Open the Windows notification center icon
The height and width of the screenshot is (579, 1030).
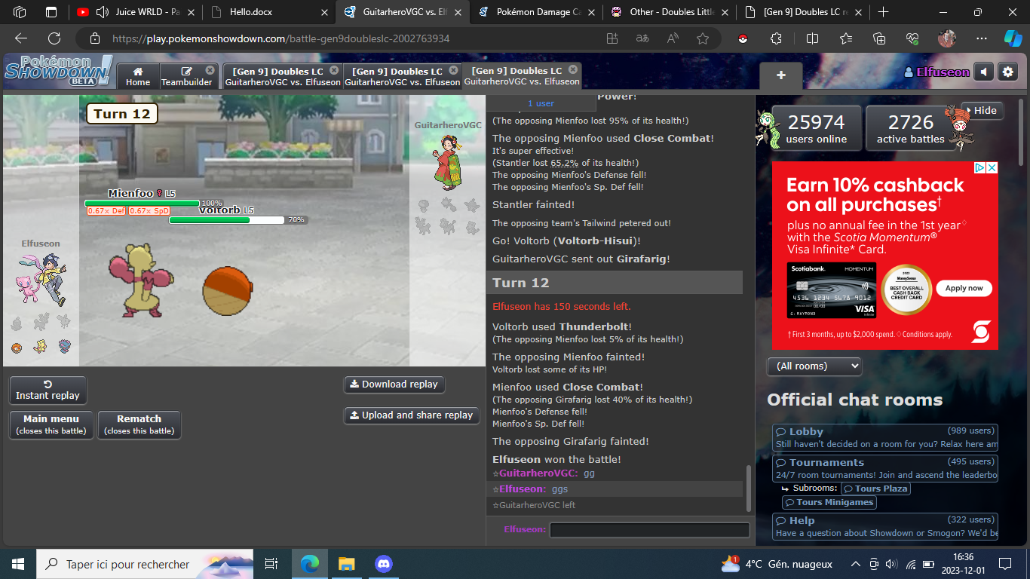coord(1004,563)
